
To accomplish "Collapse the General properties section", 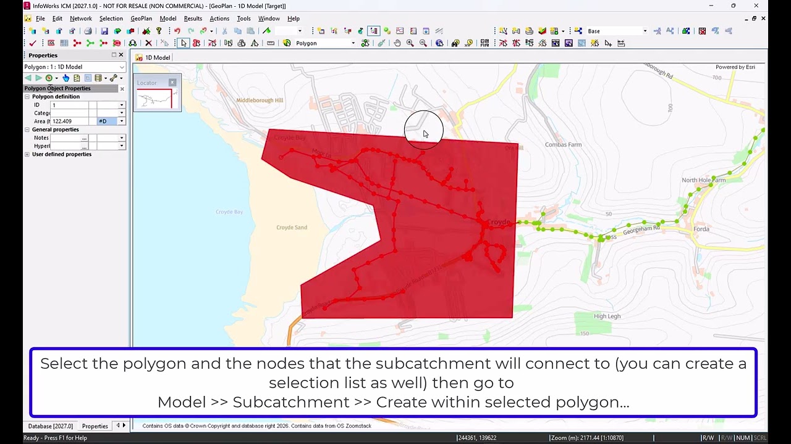I will (27, 129).
